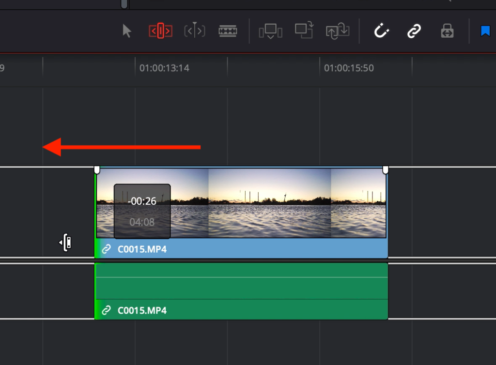Viewport: 496px width, 365px height.
Task: Toggle Linked Selection chain button
Action: (414, 31)
